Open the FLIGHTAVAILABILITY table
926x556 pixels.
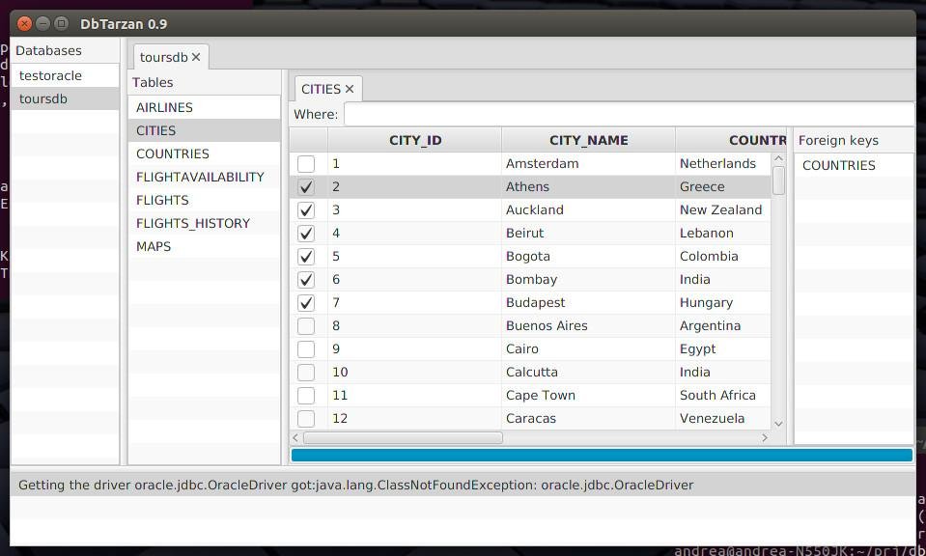click(x=204, y=177)
